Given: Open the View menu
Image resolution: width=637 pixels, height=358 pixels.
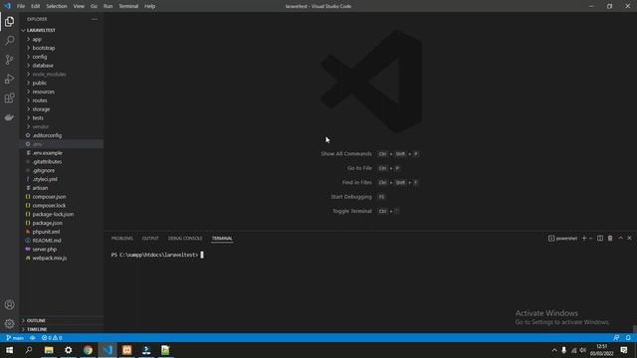Looking at the screenshot, I should pos(79,6).
